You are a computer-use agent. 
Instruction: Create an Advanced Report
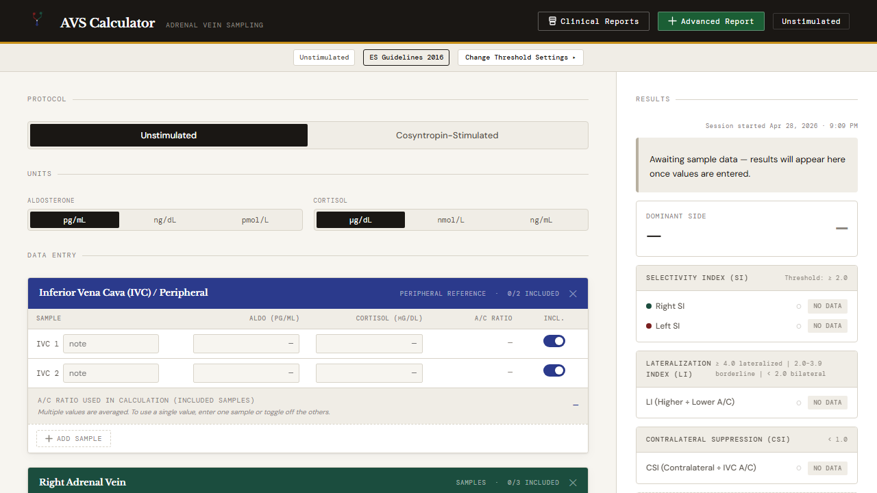click(x=711, y=21)
